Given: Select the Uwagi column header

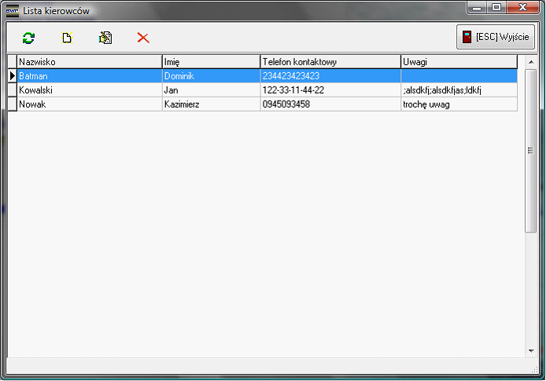Looking at the screenshot, I should [458, 61].
